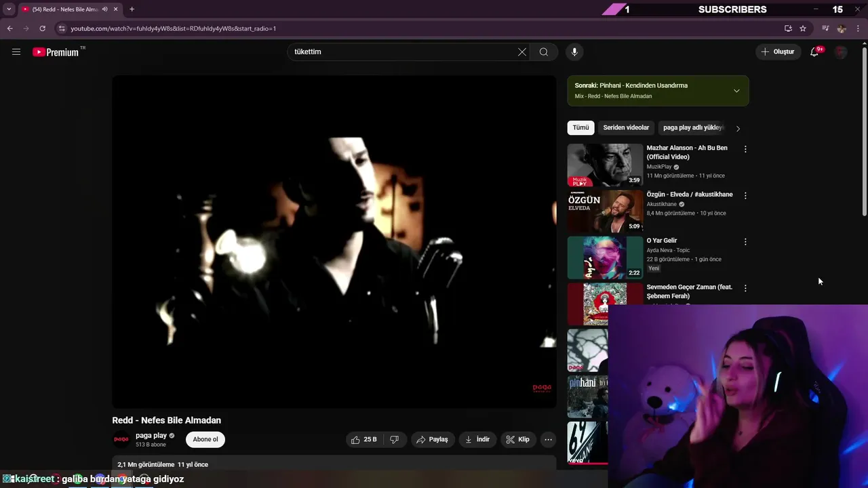
Task: Click İndir download button
Action: tap(477, 439)
